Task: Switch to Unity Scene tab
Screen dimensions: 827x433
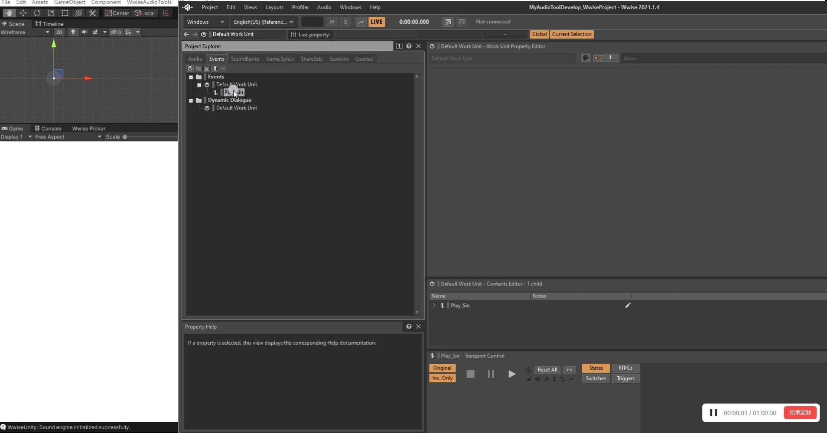Action: click(13, 24)
